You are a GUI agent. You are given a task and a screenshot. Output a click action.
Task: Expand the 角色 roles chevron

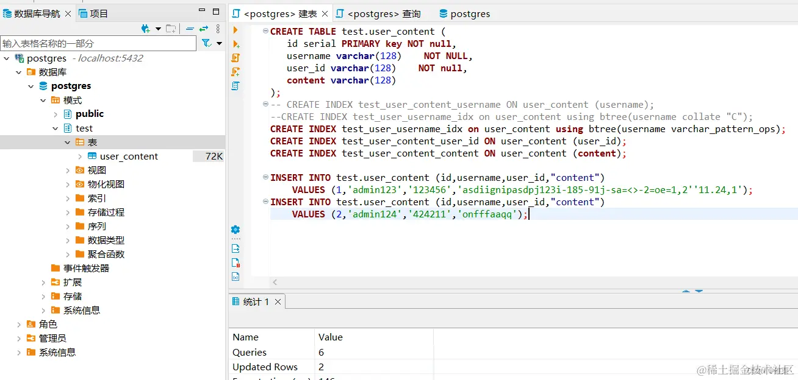19,325
